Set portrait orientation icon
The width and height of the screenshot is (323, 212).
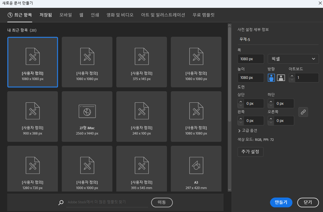271,78
